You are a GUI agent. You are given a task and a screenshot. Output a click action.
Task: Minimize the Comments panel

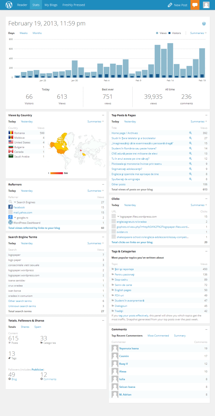(x=206, y=329)
